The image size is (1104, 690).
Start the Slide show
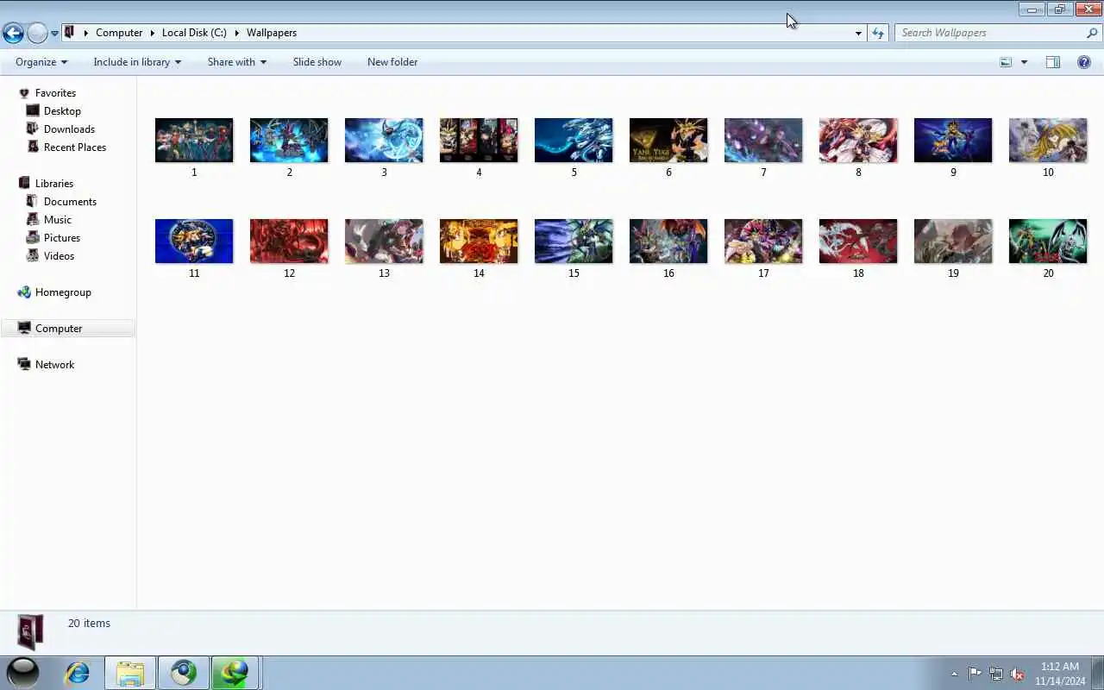317,62
